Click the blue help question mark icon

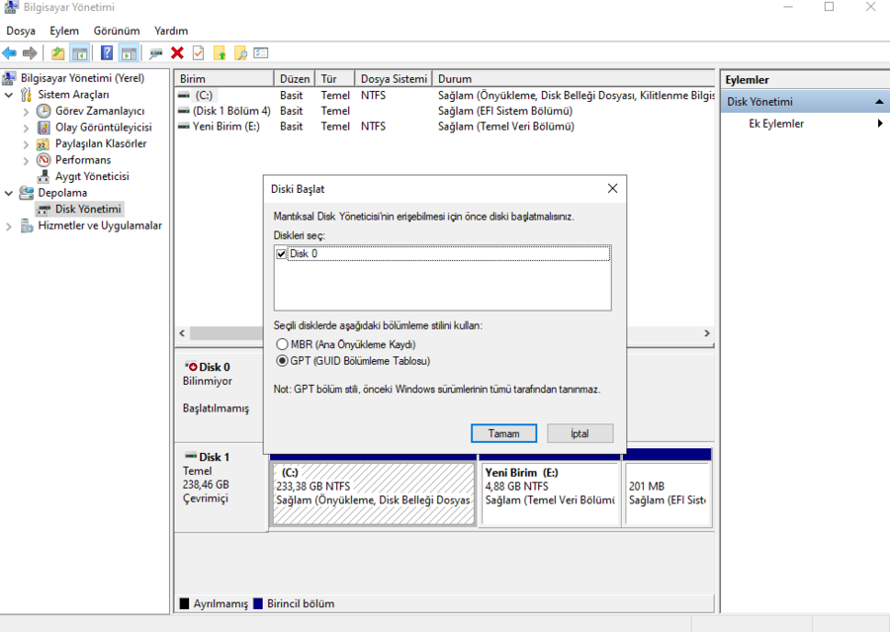tap(107, 53)
